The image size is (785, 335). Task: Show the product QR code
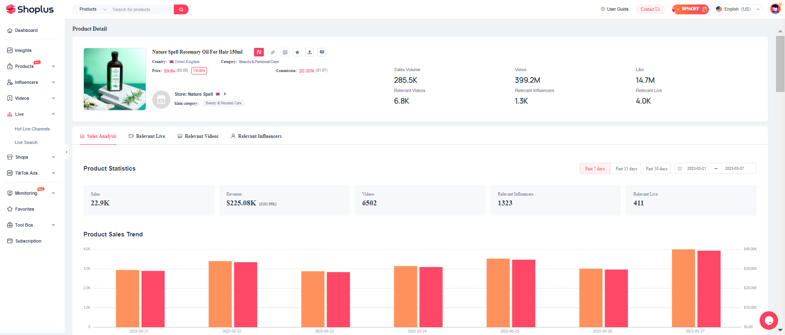[285, 52]
